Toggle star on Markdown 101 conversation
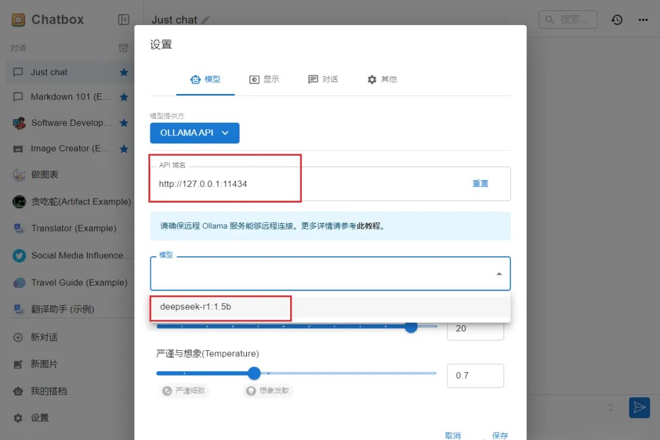 click(123, 97)
